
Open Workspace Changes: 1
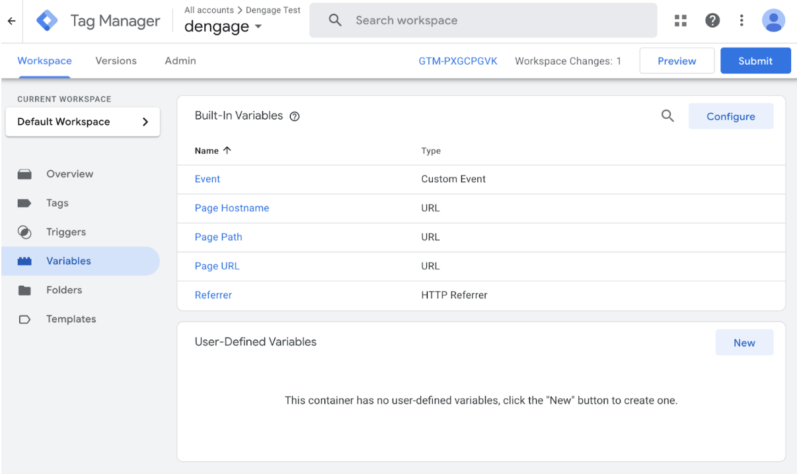(568, 61)
